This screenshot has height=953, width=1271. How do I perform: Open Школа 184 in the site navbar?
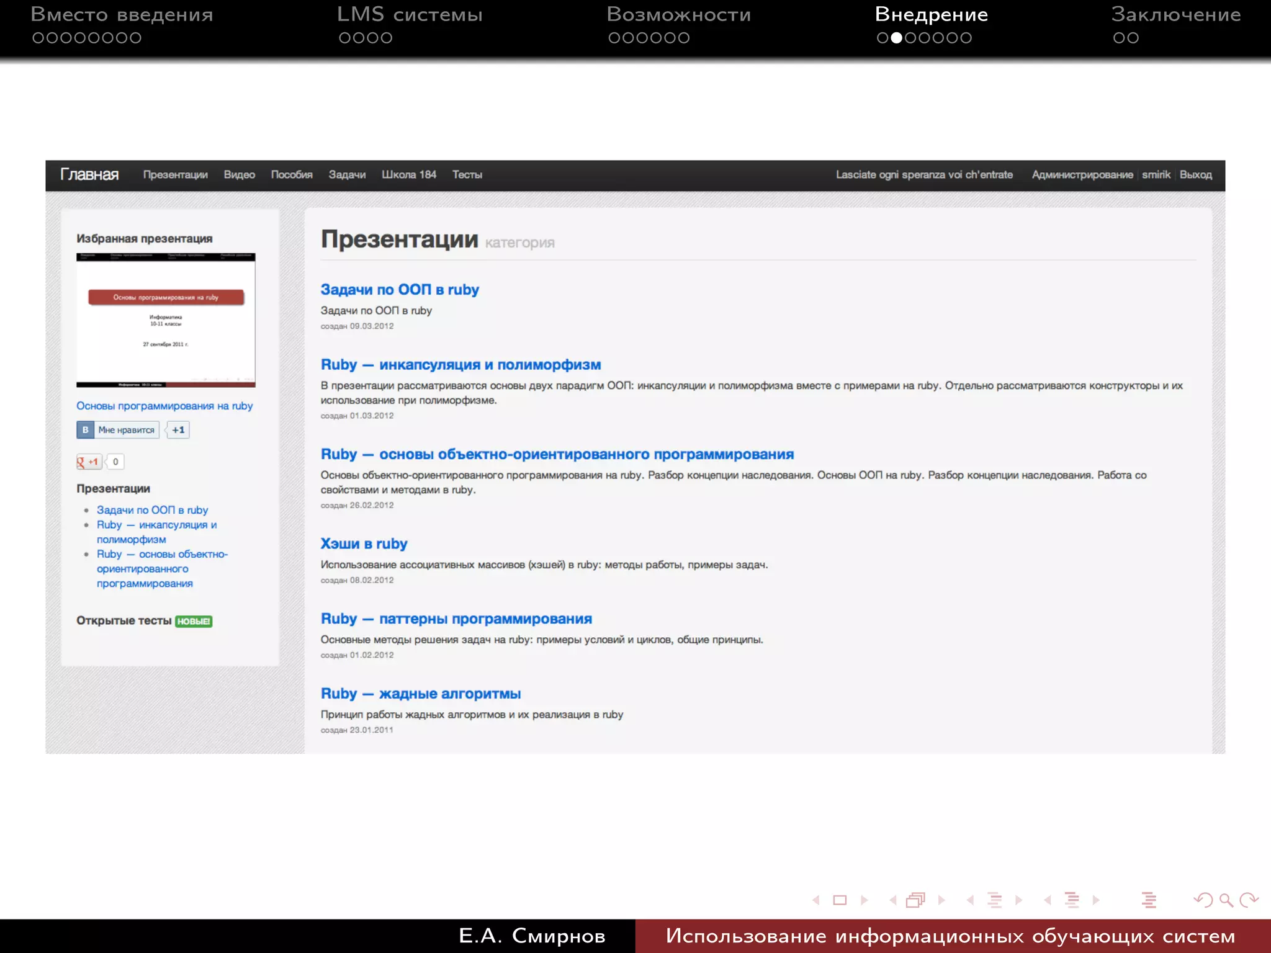409,175
